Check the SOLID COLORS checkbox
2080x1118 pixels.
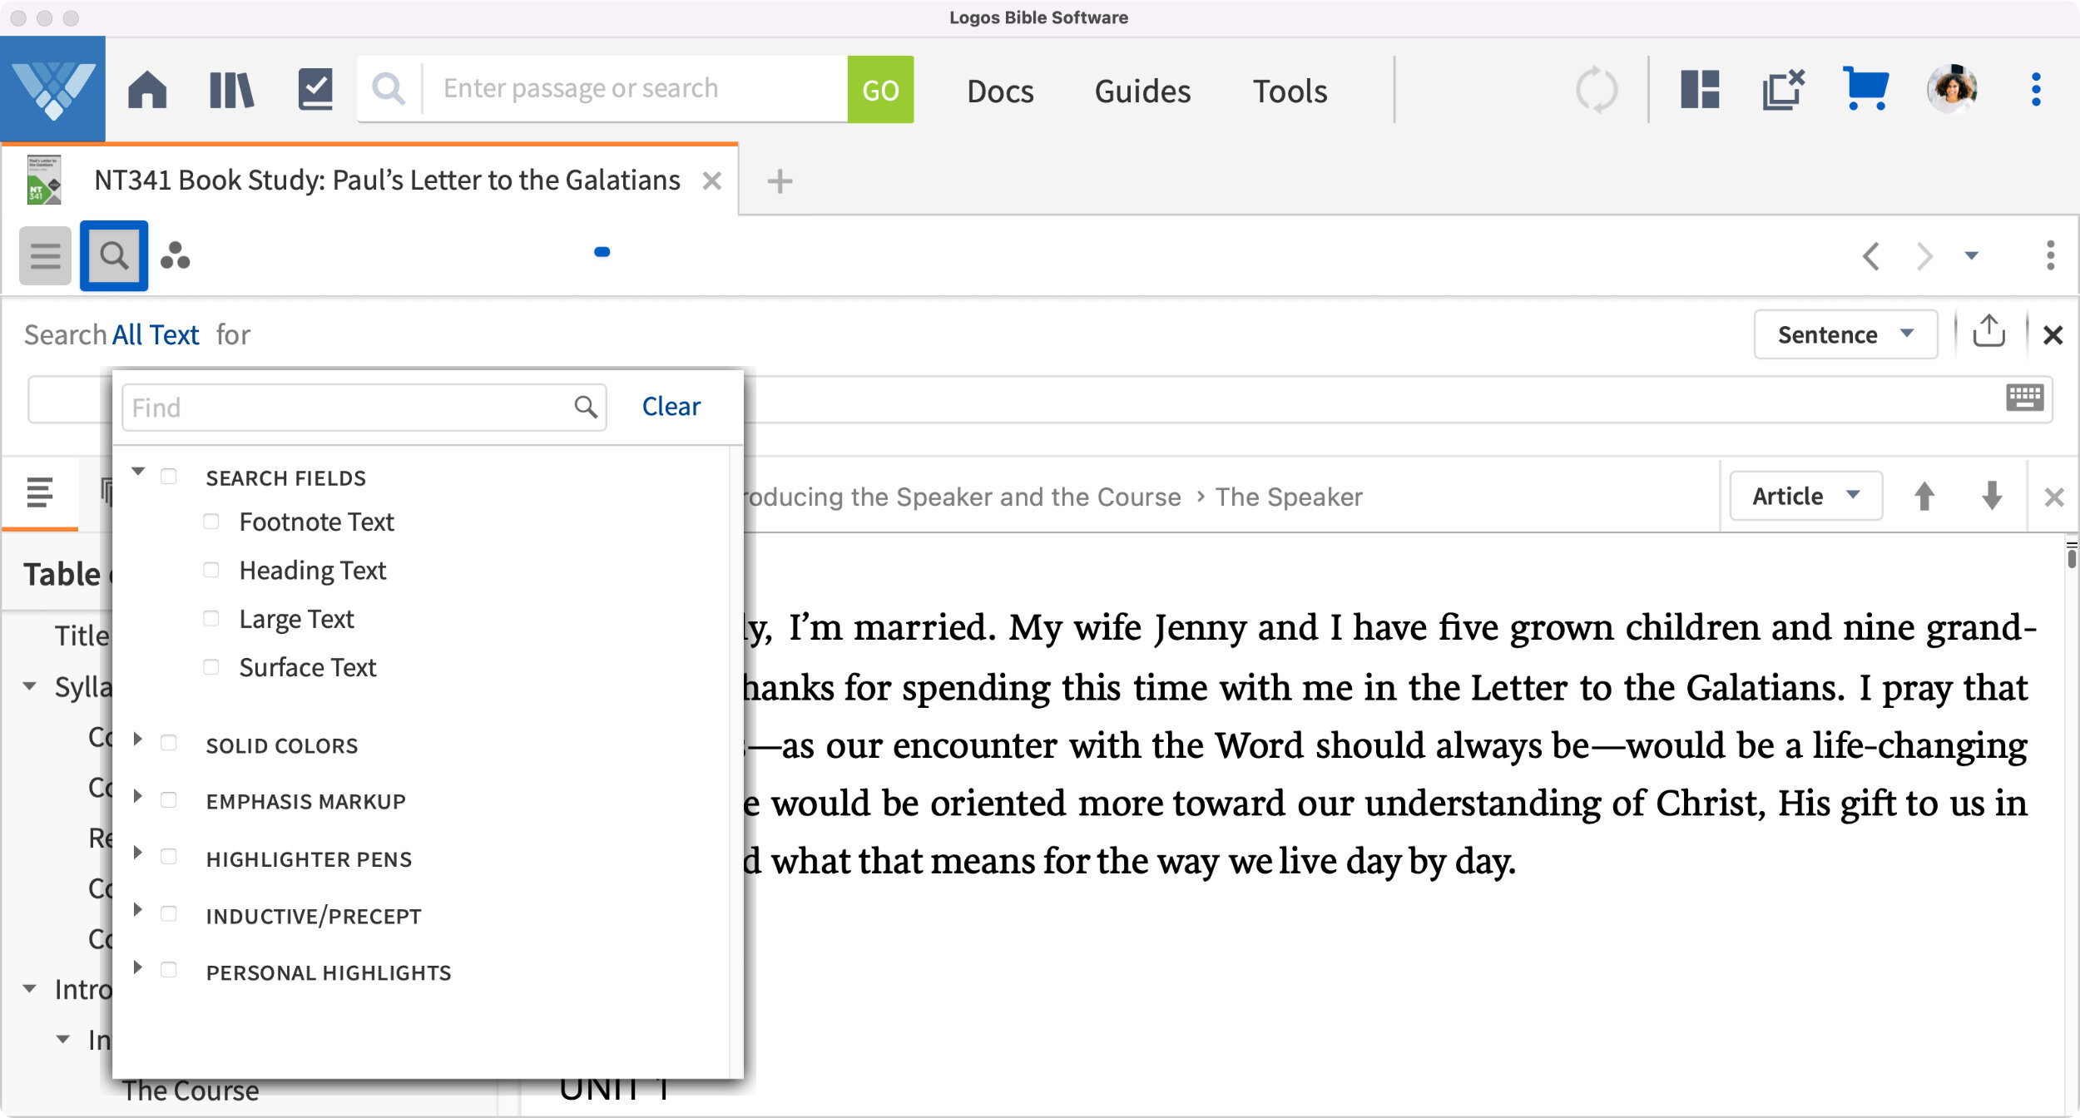169,743
